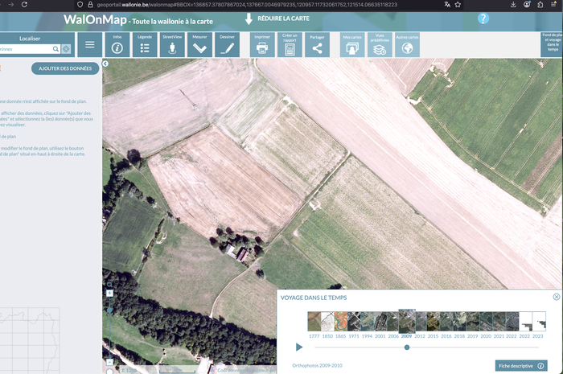
Task: Close the Voyage dans le temps panel
Action: (557, 297)
